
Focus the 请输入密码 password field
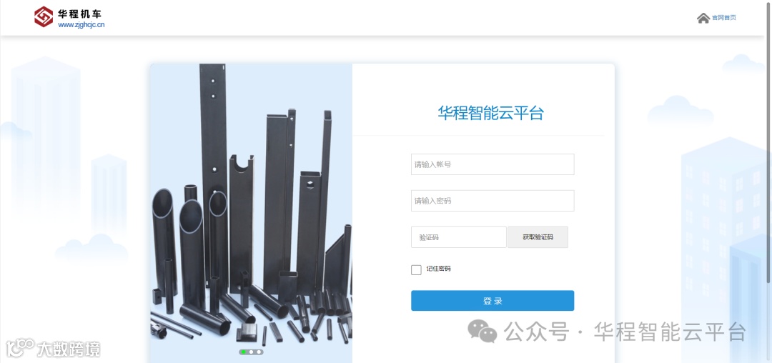[493, 201]
